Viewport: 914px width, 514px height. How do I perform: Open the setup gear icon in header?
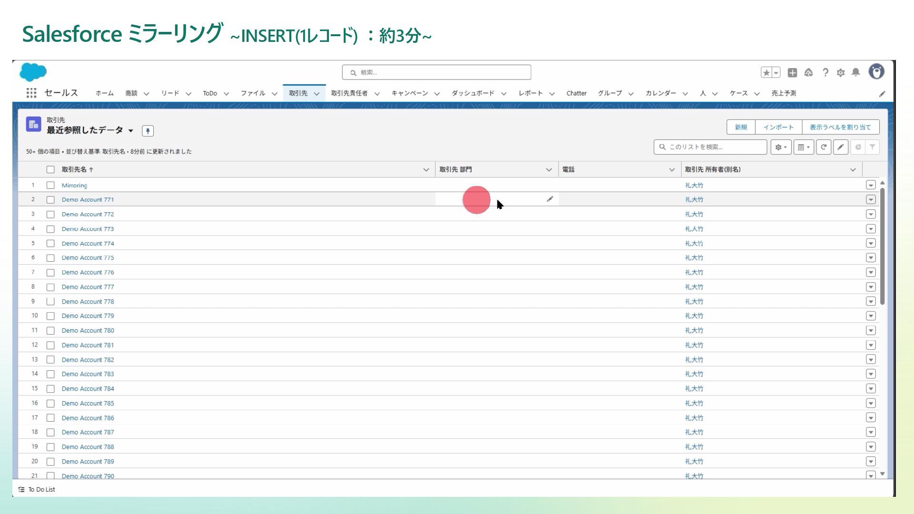click(841, 73)
